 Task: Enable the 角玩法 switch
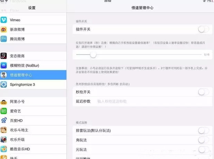coord(204,140)
